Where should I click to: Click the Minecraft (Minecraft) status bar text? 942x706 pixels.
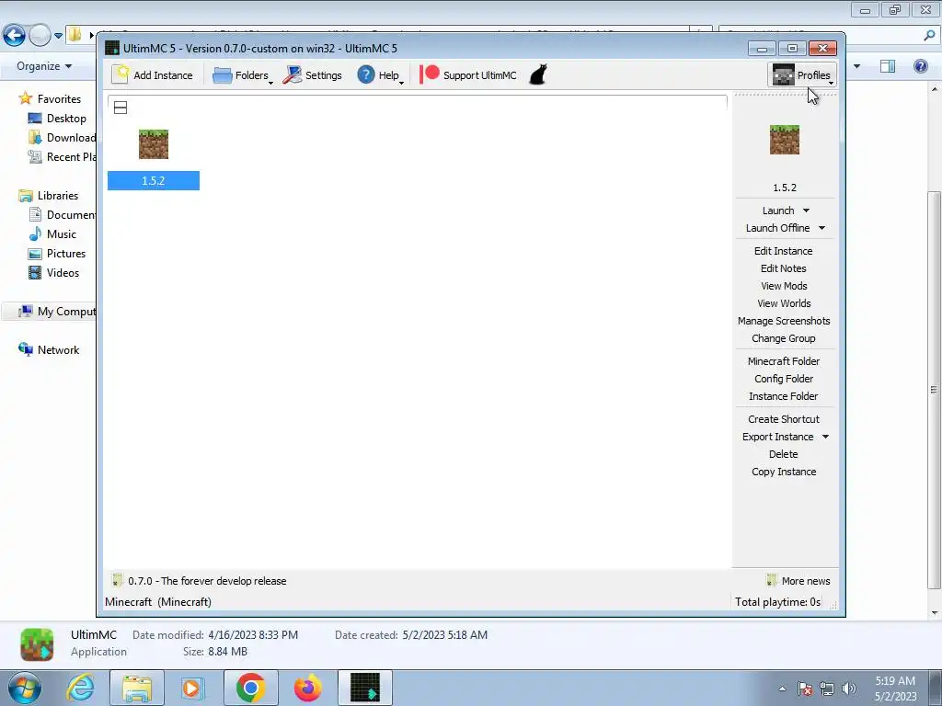point(158,601)
